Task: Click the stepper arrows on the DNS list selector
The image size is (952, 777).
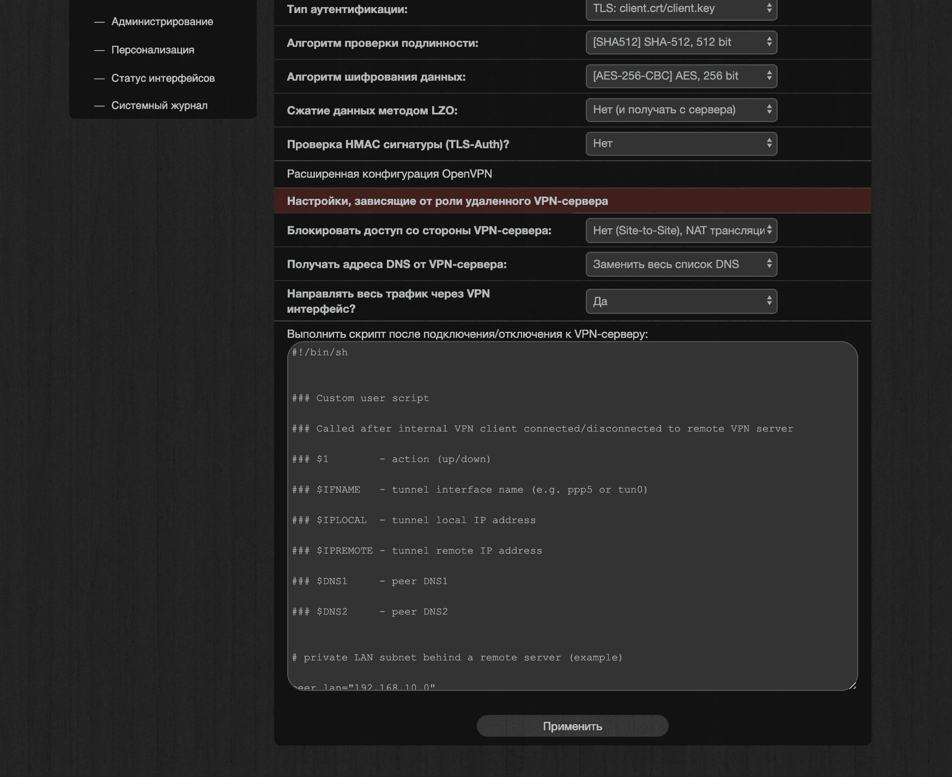Action: pos(769,264)
